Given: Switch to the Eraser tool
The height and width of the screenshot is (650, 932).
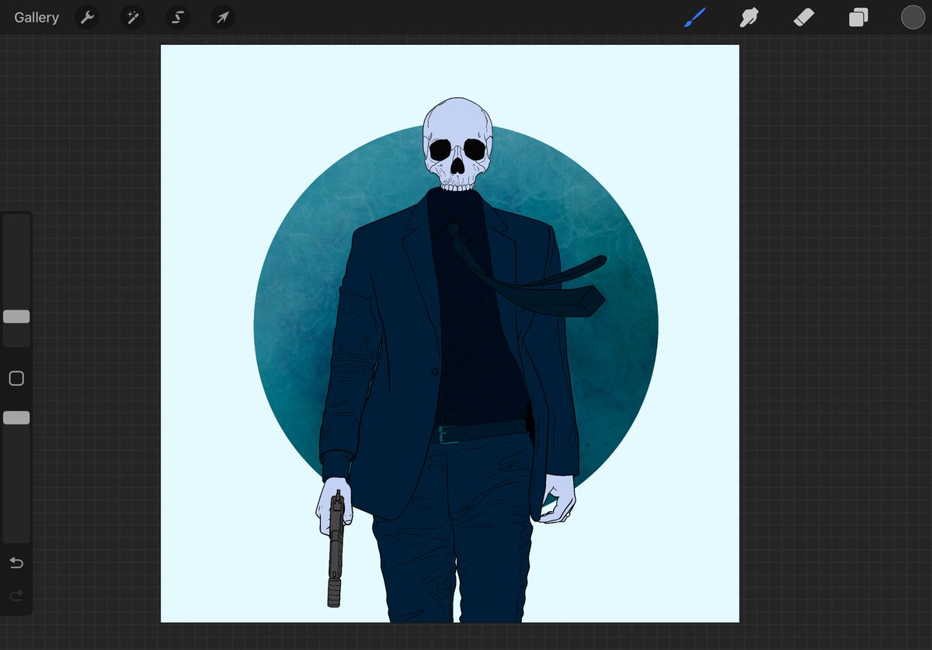Looking at the screenshot, I should tap(805, 16).
